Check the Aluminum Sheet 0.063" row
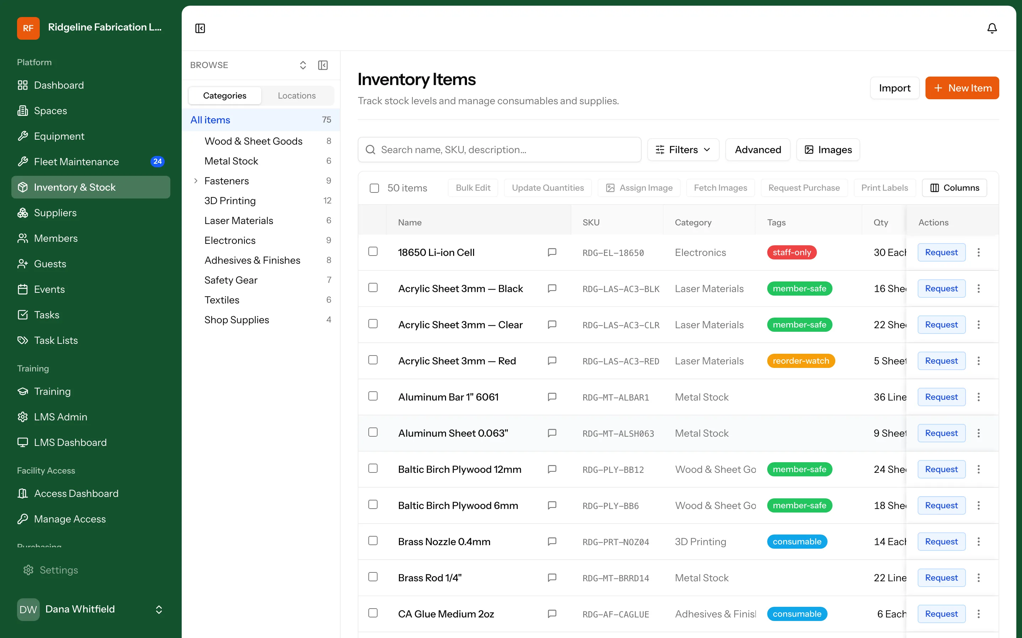The width and height of the screenshot is (1022, 638). point(373,432)
